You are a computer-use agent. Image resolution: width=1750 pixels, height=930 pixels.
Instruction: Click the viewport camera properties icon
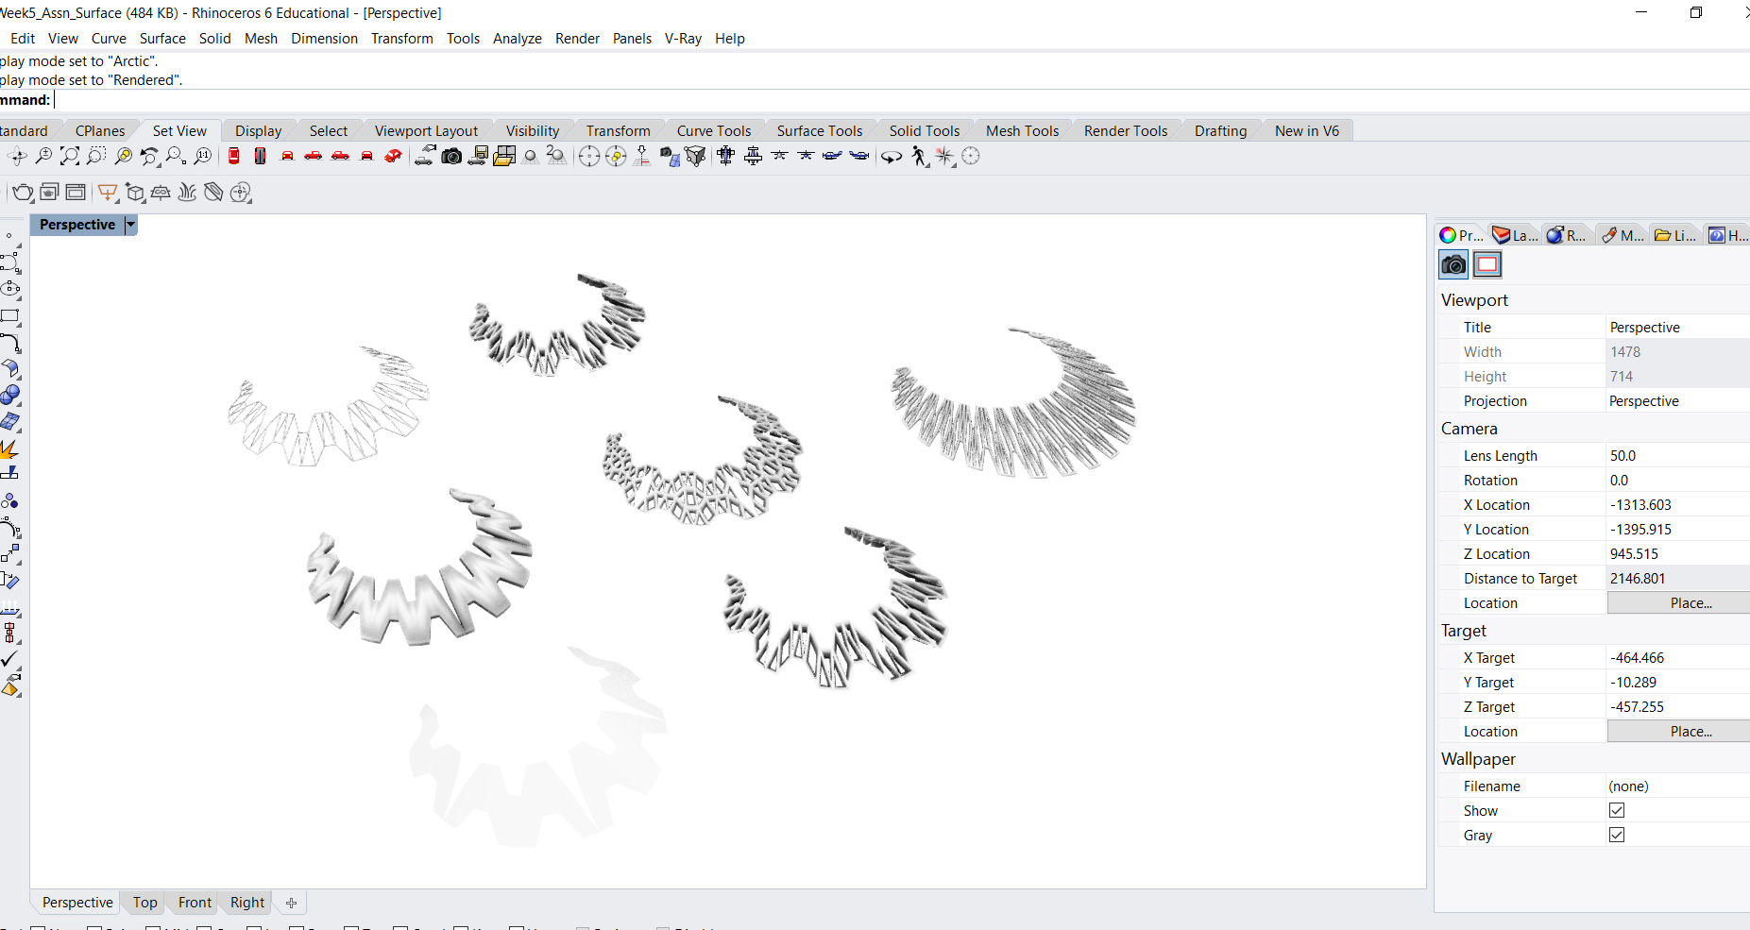coord(1453,265)
